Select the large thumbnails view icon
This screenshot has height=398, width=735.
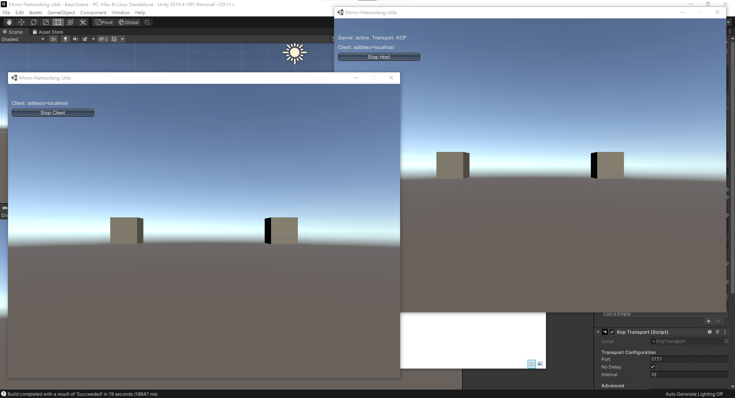pyautogui.click(x=540, y=364)
